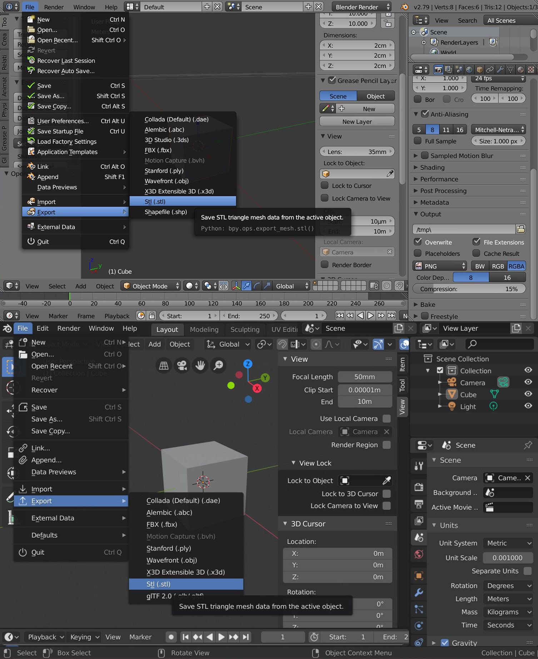
Task: Click the camera data icon next to Camera row
Action: tap(503, 382)
